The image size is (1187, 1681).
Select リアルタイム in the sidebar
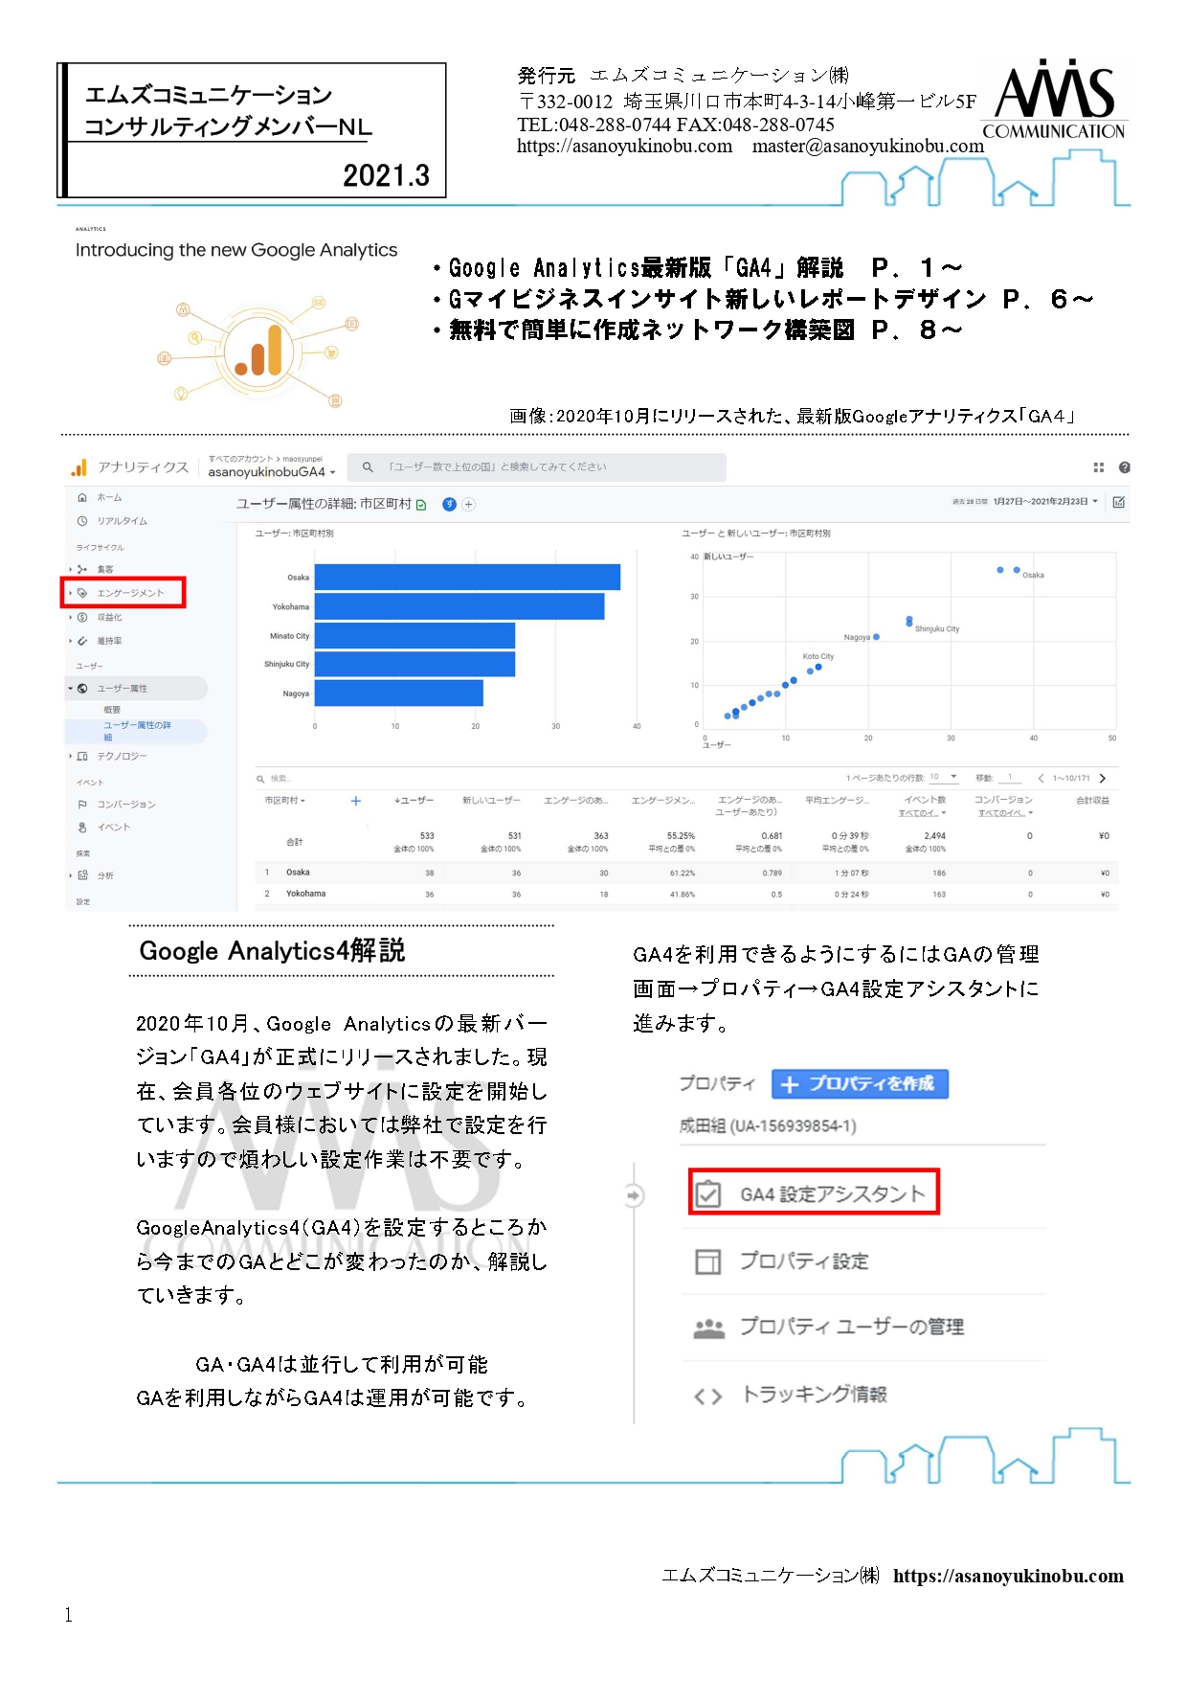pos(122,521)
